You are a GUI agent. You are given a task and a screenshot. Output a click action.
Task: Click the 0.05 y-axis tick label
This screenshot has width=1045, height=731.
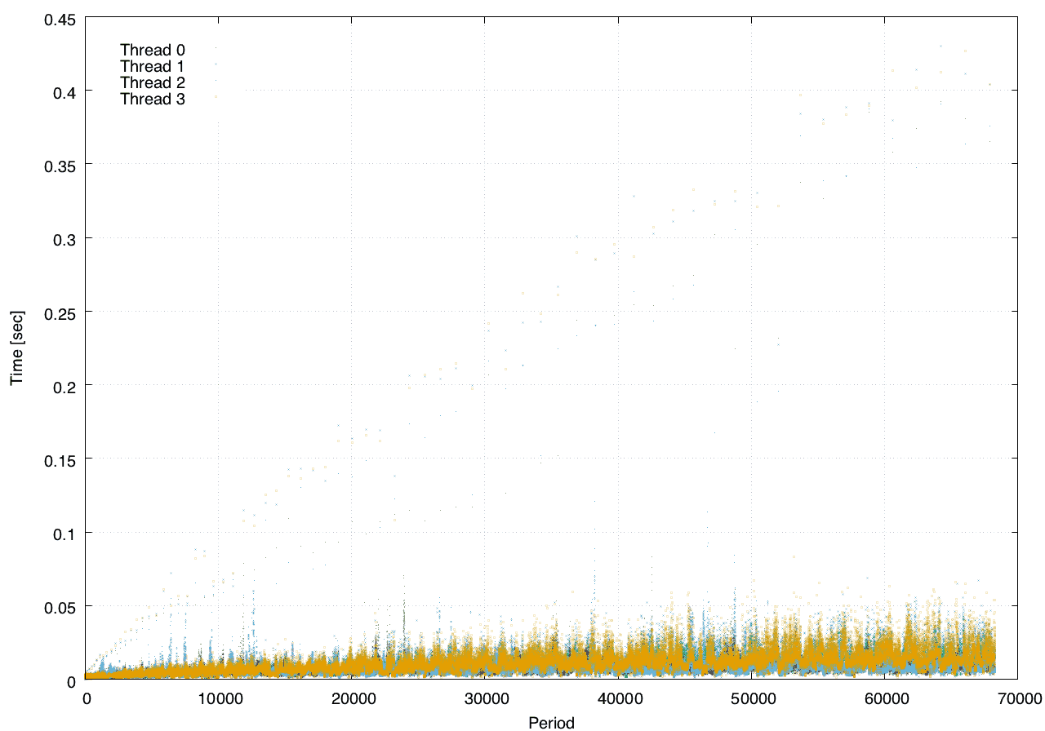click(59, 606)
